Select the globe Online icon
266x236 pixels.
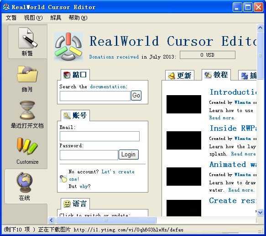[x=25, y=182]
